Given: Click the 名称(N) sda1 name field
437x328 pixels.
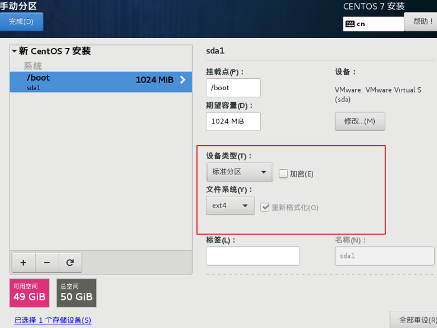Looking at the screenshot, I should point(384,256).
